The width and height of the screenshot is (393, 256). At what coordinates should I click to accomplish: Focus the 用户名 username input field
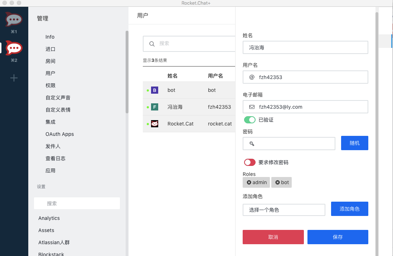pos(305,77)
